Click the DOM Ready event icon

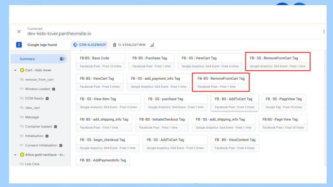pos(47,98)
